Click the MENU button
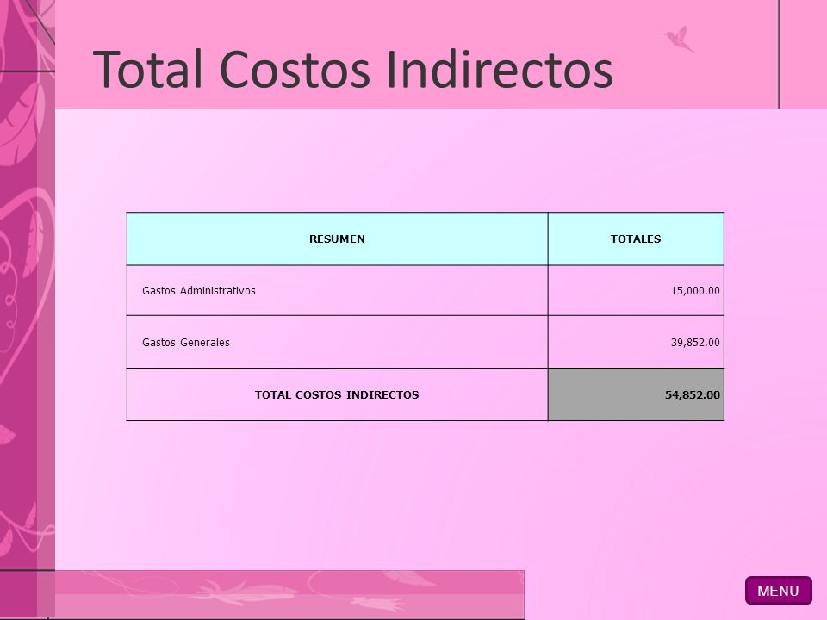The height and width of the screenshot is (620, 827). (x=779, y=591)
